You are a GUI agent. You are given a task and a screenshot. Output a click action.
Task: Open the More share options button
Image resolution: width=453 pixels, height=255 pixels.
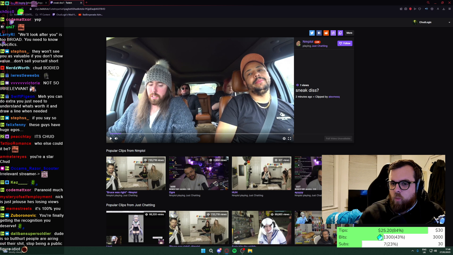349,33
